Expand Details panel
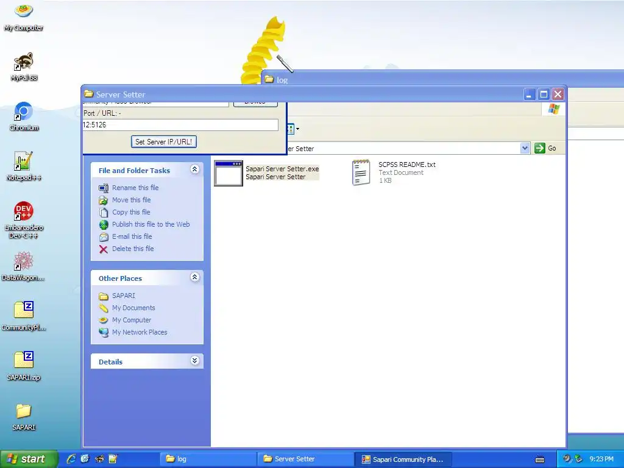This screenshot has height=468, width=624. (x=194, y=361)
